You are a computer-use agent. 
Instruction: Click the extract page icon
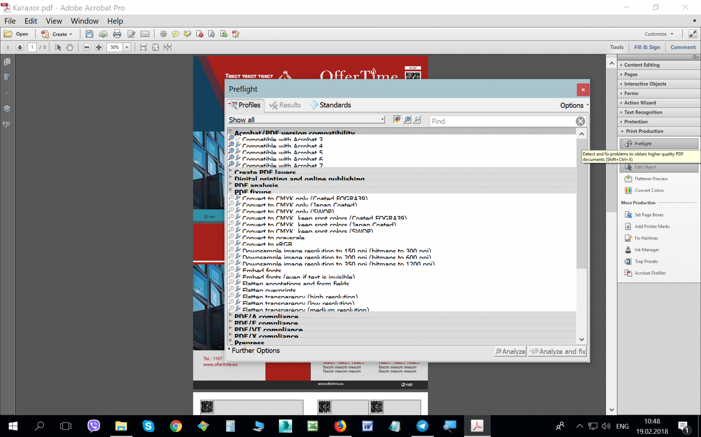click(224, 34)
